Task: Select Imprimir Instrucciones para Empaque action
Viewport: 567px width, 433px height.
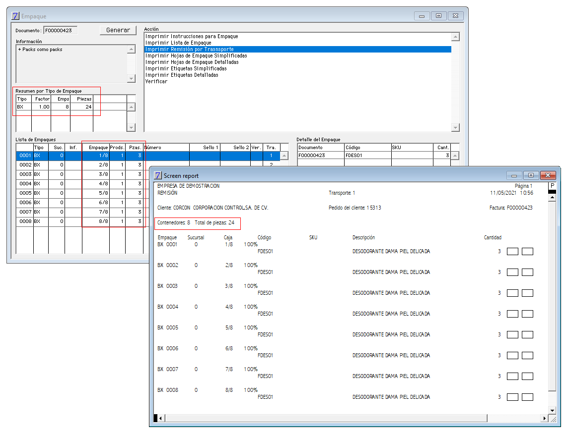Action: tap(298, 37)
